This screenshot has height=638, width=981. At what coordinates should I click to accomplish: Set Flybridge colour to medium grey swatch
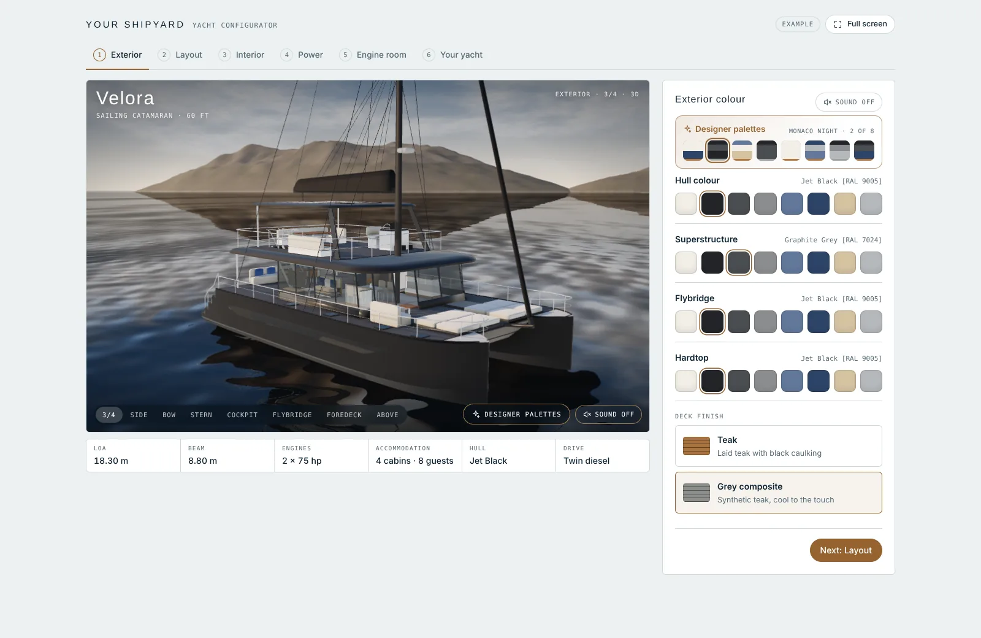[x=765, y=321]
